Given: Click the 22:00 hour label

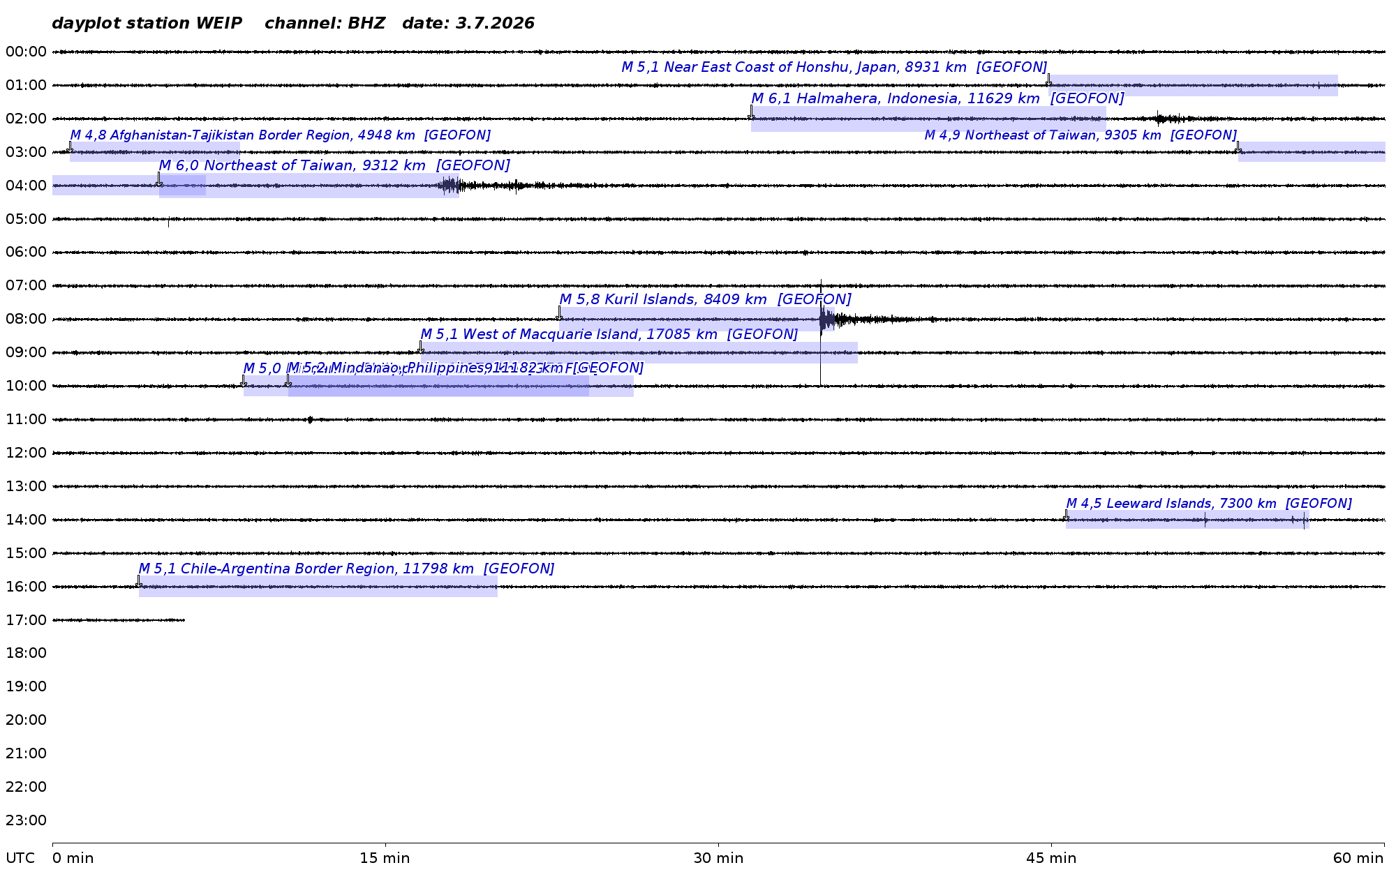Looking at the screenshot, I should pos(26,787).
